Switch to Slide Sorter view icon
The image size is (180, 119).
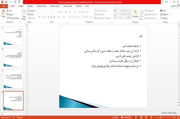tap(141, 118)
